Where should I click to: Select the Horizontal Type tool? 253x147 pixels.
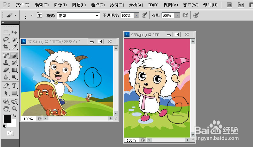[x=14, y=86]
